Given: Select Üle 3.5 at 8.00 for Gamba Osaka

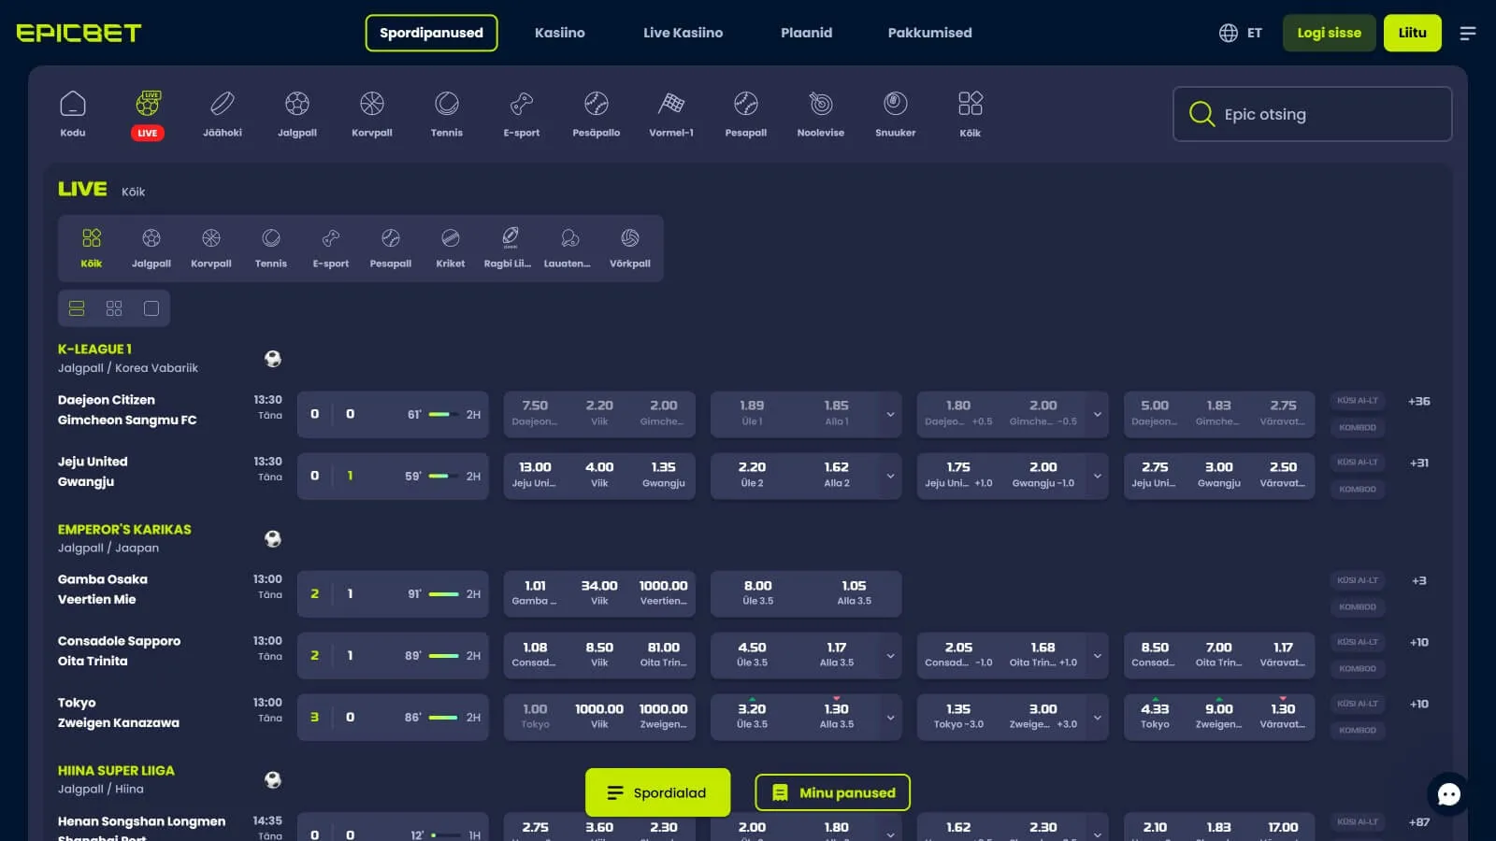Looking at the screenshot, I should (757, 592).
